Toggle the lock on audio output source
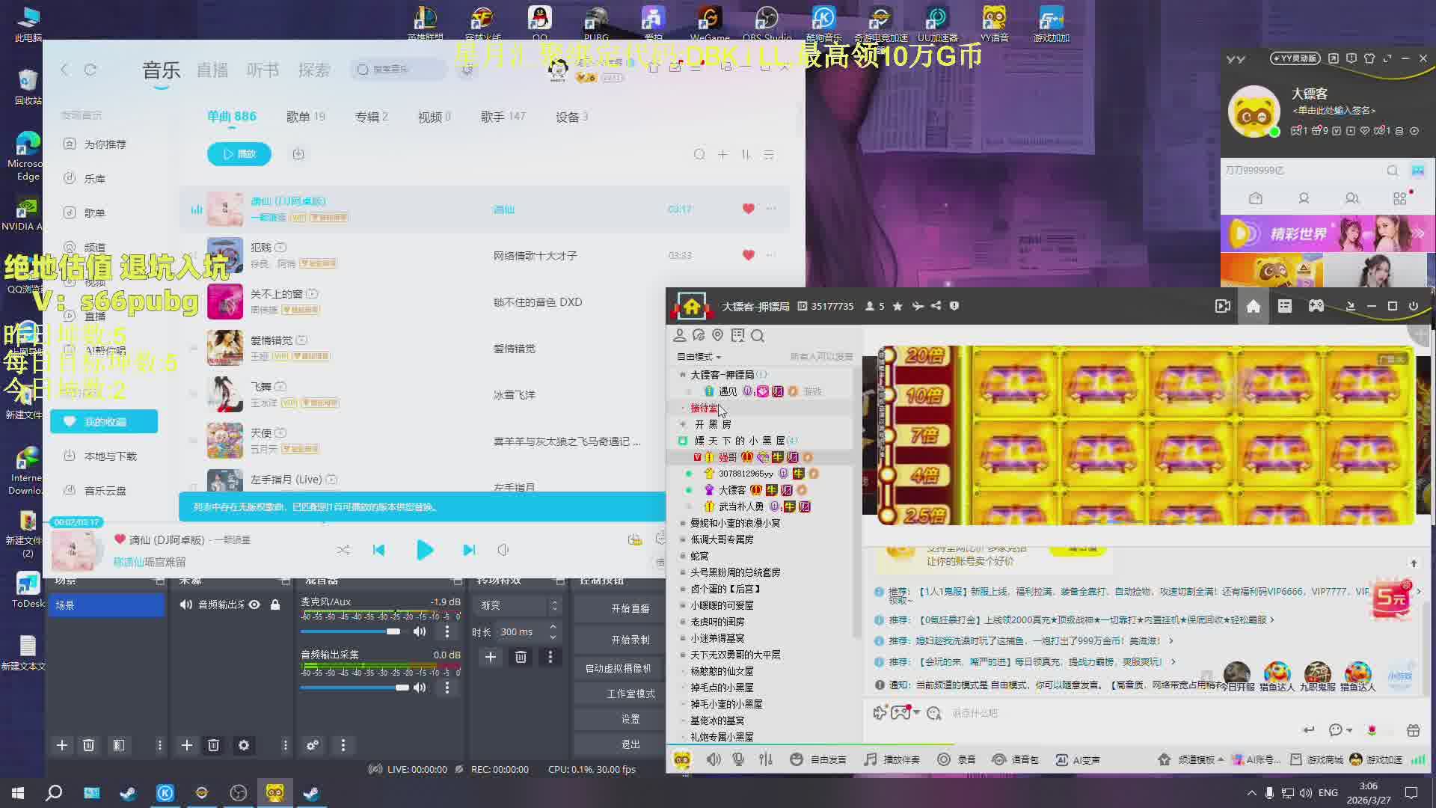This screenshot has width=1436, height=808. 275,605
